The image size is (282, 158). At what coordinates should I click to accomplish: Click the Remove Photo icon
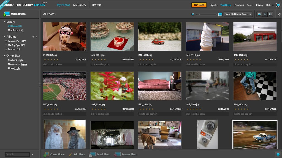click(x=118, y=154)
